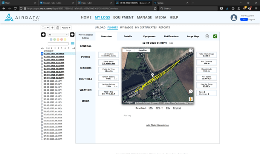The height and width of the screenshot is (154, 260).
Task: Click the black up-arrow button beside the All filter
Action: pyautogui.click(x=43, y=35)
